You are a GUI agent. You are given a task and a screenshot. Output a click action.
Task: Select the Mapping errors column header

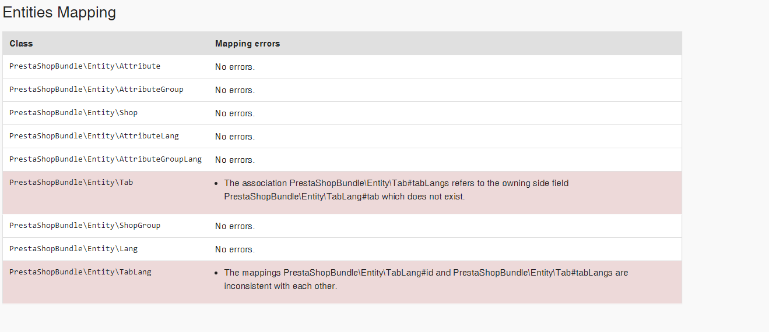tap(247, 44)
